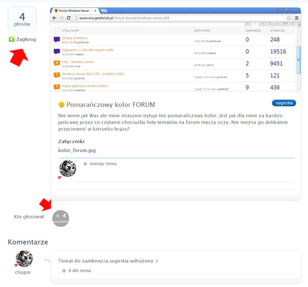
Task: Click the view count 436
Action: pos(275,87)
